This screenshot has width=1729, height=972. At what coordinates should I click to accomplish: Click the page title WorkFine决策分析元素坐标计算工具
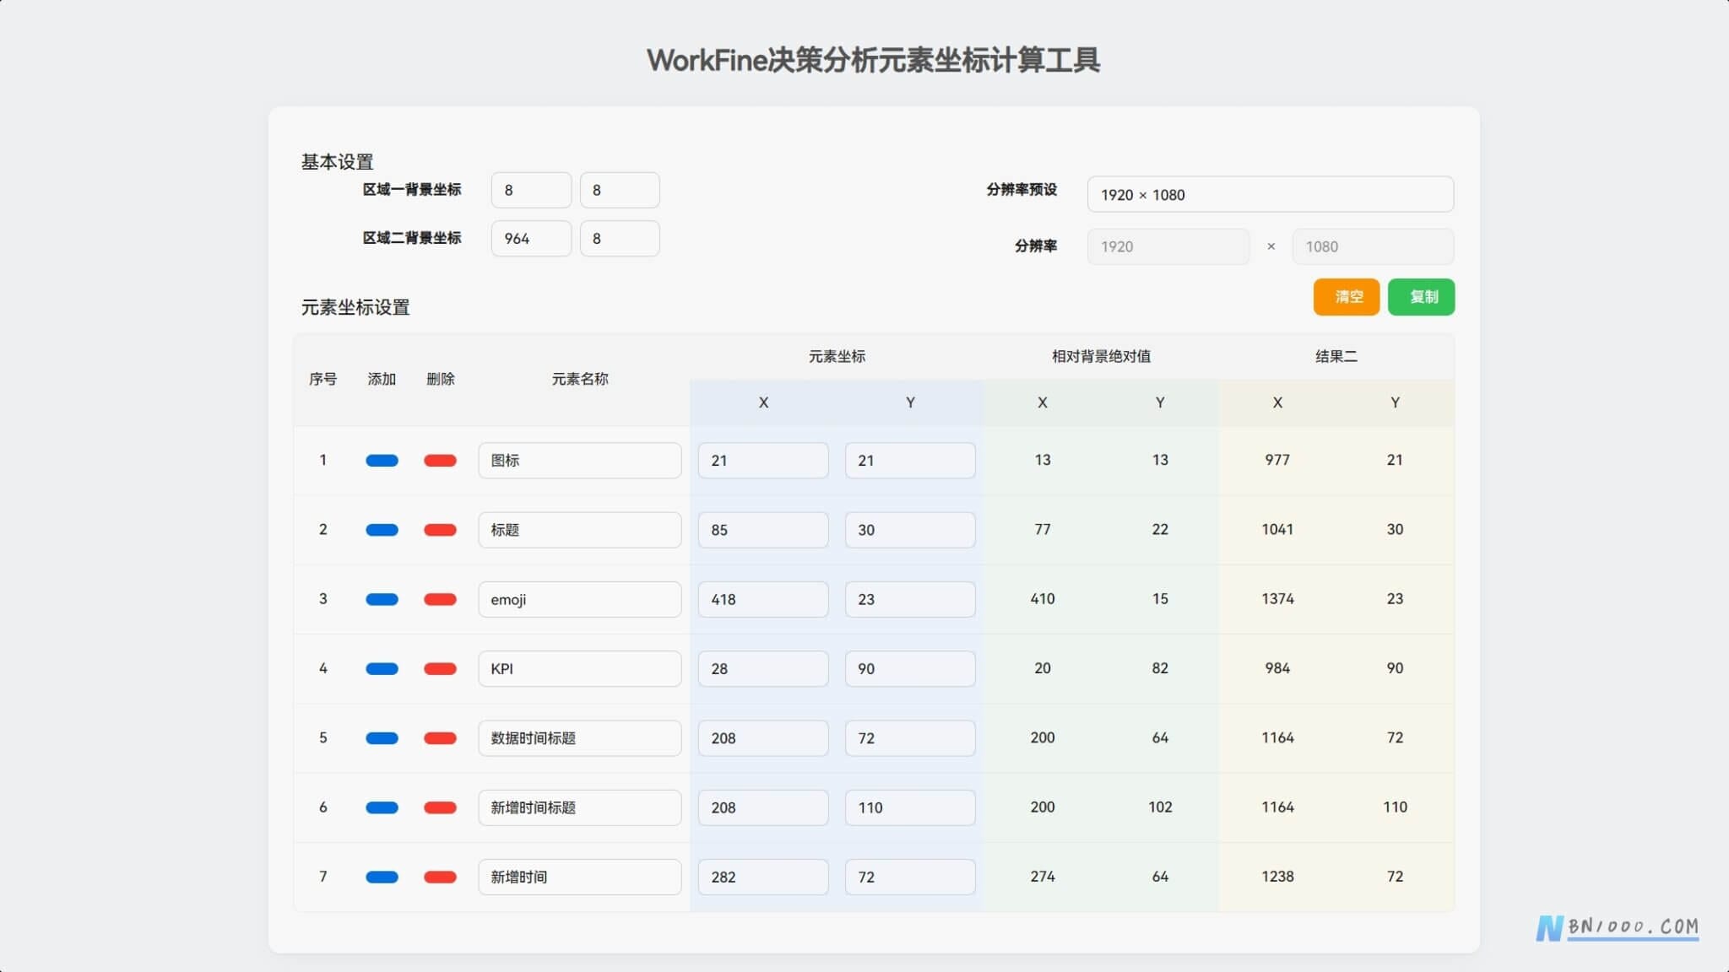873,60
